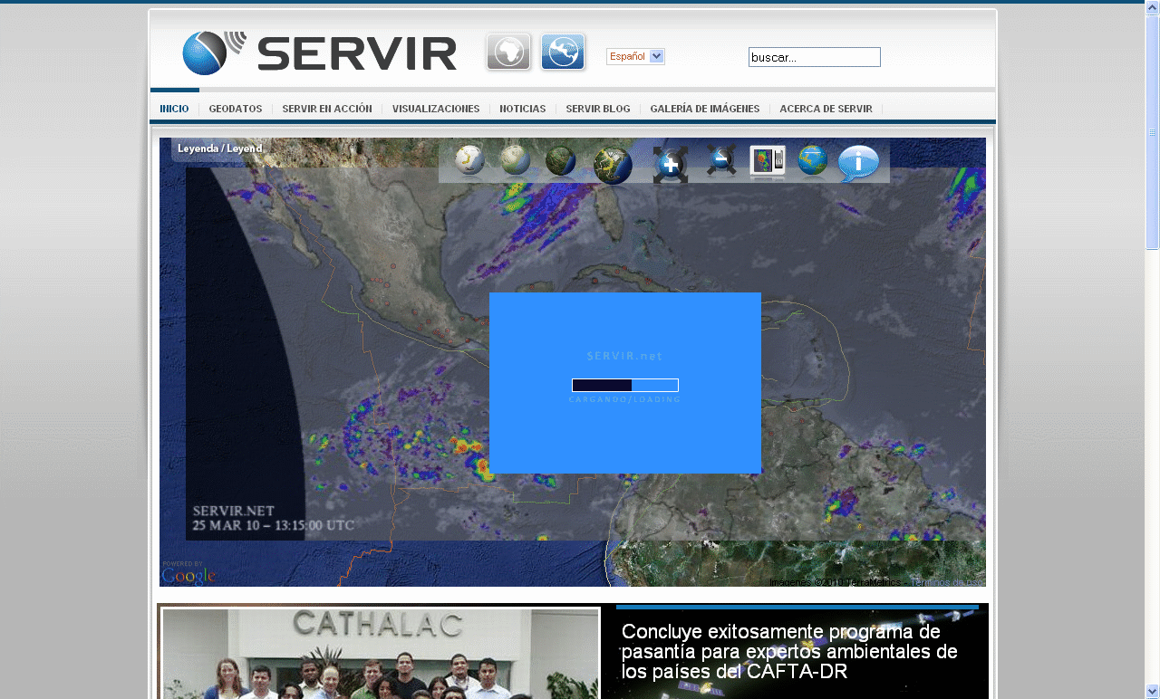Click the SERVIR logo globe
1160x699 pixels.
pyautogui.click(x=207, y=52)
